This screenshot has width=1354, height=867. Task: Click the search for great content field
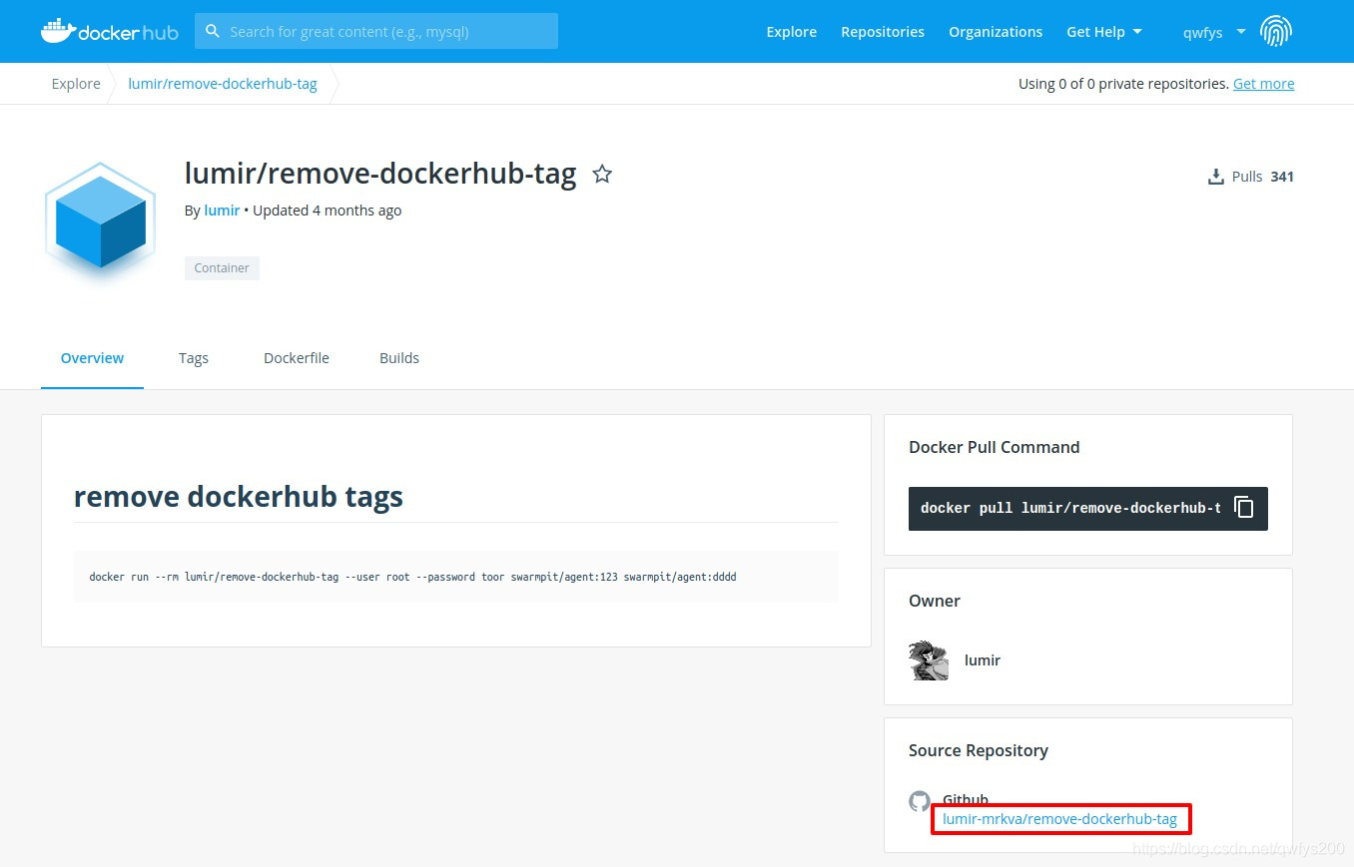[x=376, y=31]
